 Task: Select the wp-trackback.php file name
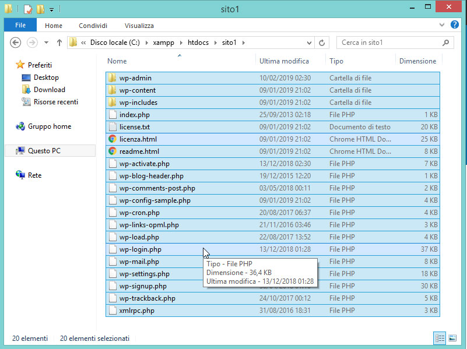(147, 298)
